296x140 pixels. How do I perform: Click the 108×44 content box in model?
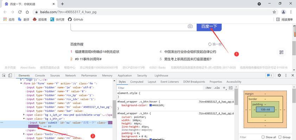pyautogui.click(x=265, y=109)
